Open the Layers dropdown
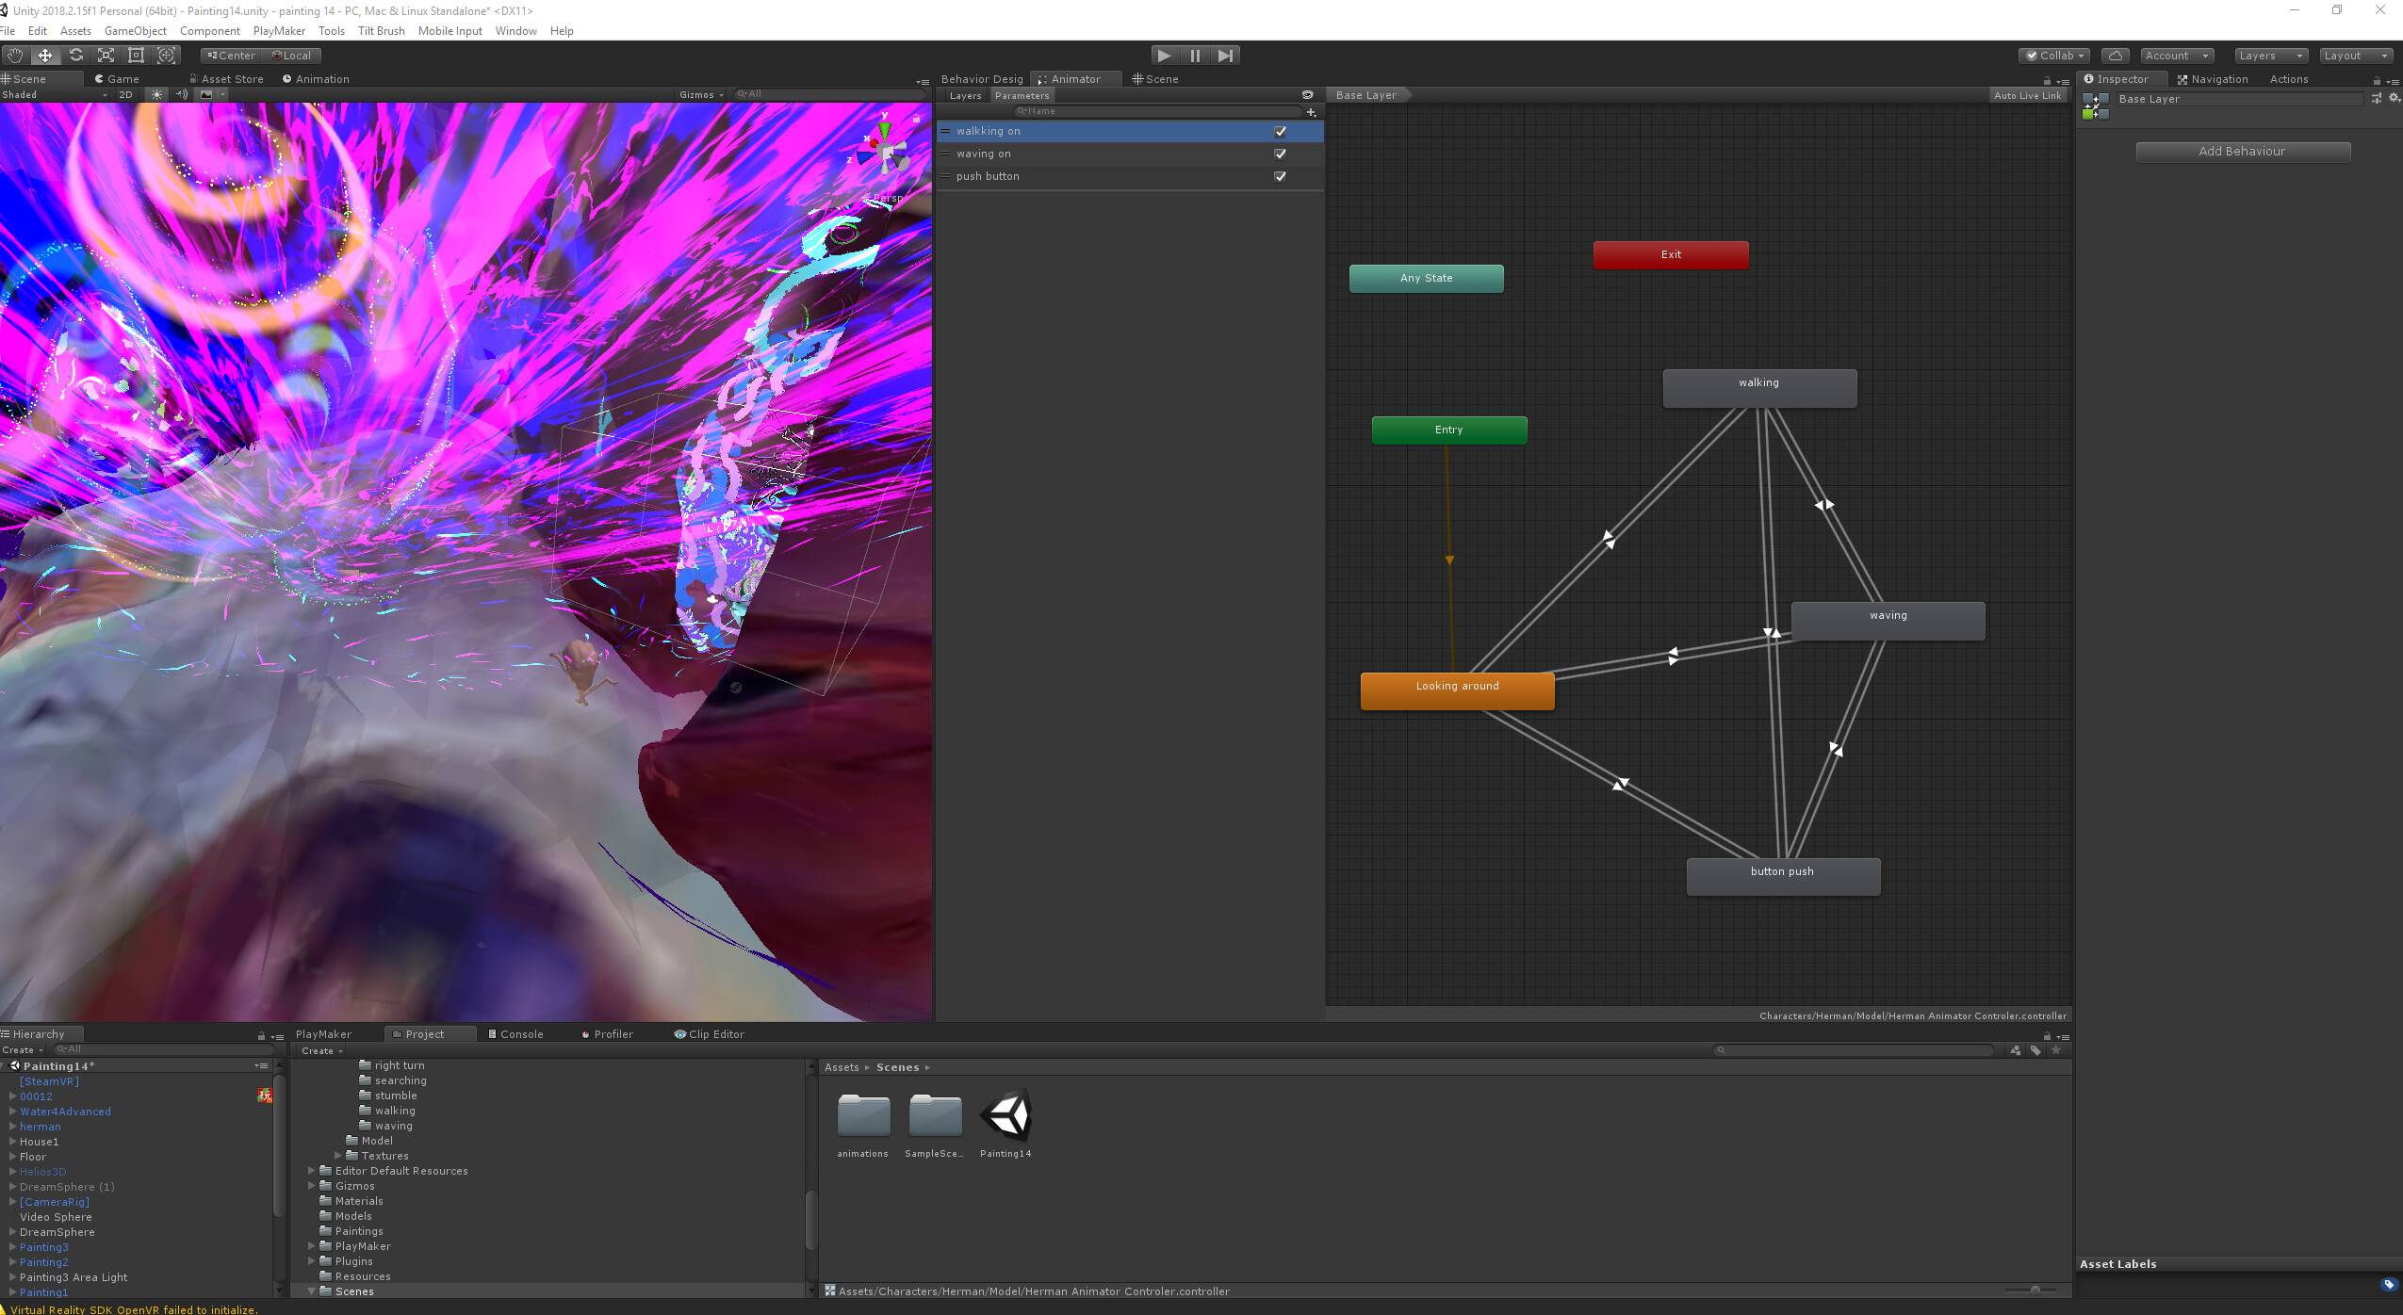Screen dimensions: 2403x1315 [2270, 56]
